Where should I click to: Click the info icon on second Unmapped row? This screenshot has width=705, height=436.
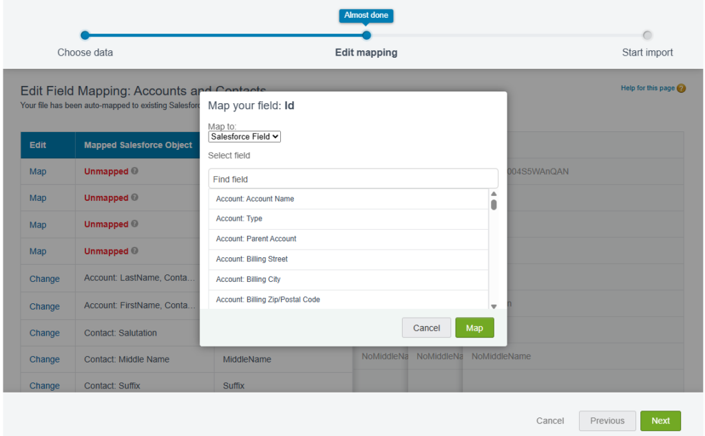point(134,197)
